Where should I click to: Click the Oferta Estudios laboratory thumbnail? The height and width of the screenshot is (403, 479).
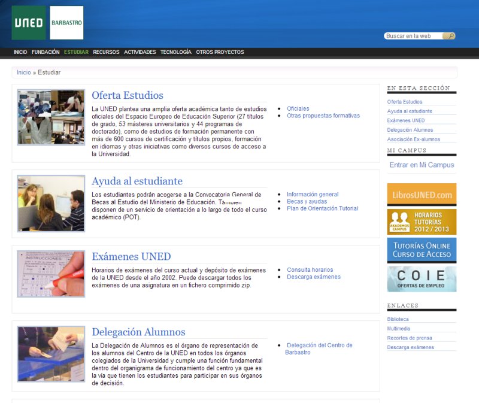pos(51,117)
